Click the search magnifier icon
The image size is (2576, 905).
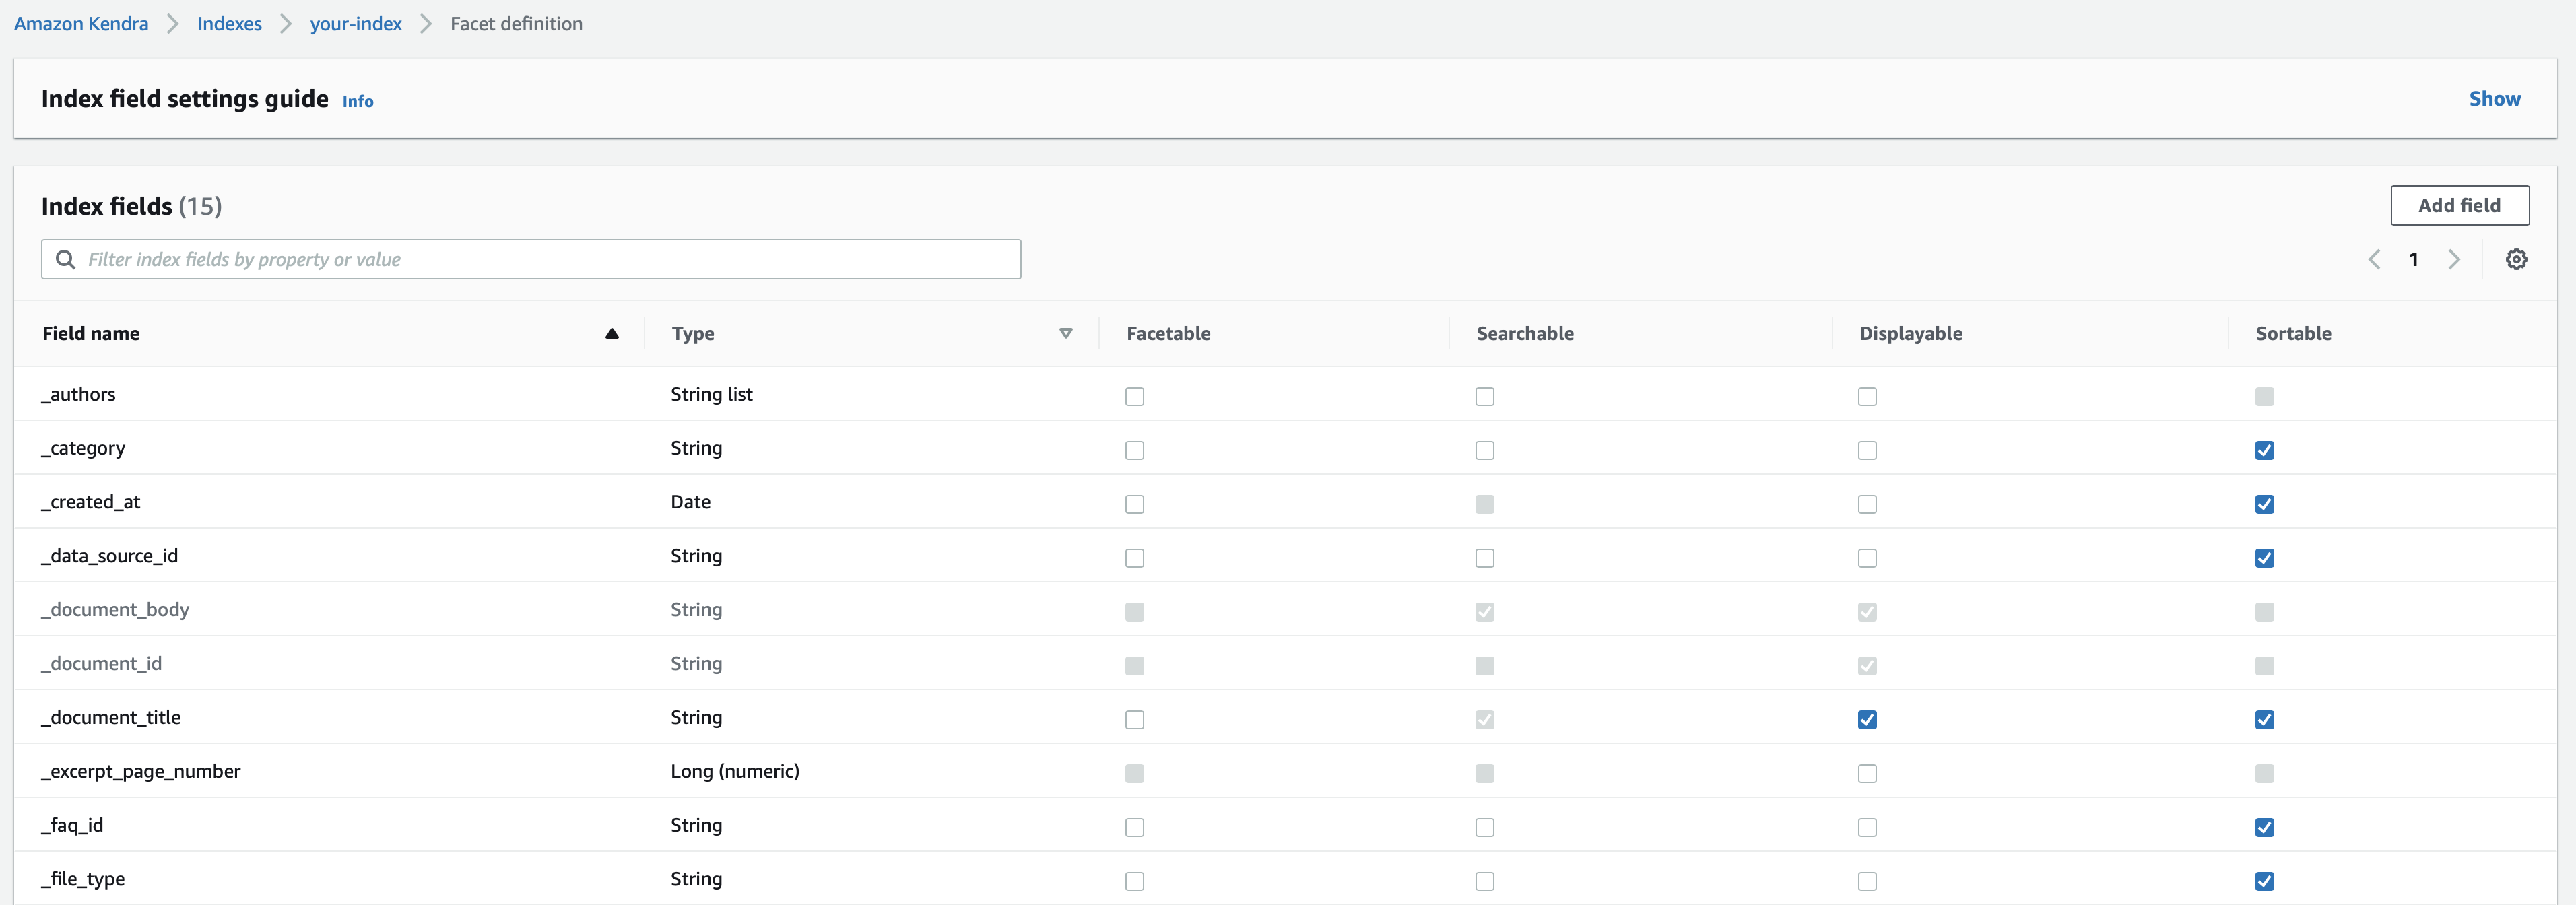point(66,260)
